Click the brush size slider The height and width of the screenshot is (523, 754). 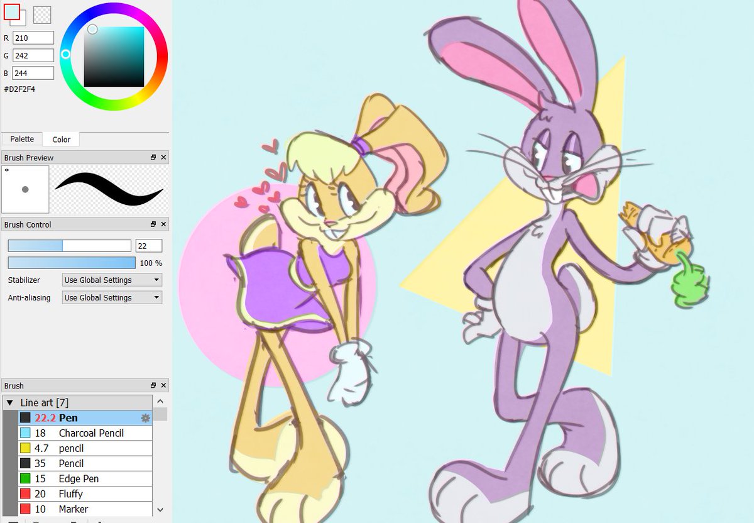click(x=69, y=246)
